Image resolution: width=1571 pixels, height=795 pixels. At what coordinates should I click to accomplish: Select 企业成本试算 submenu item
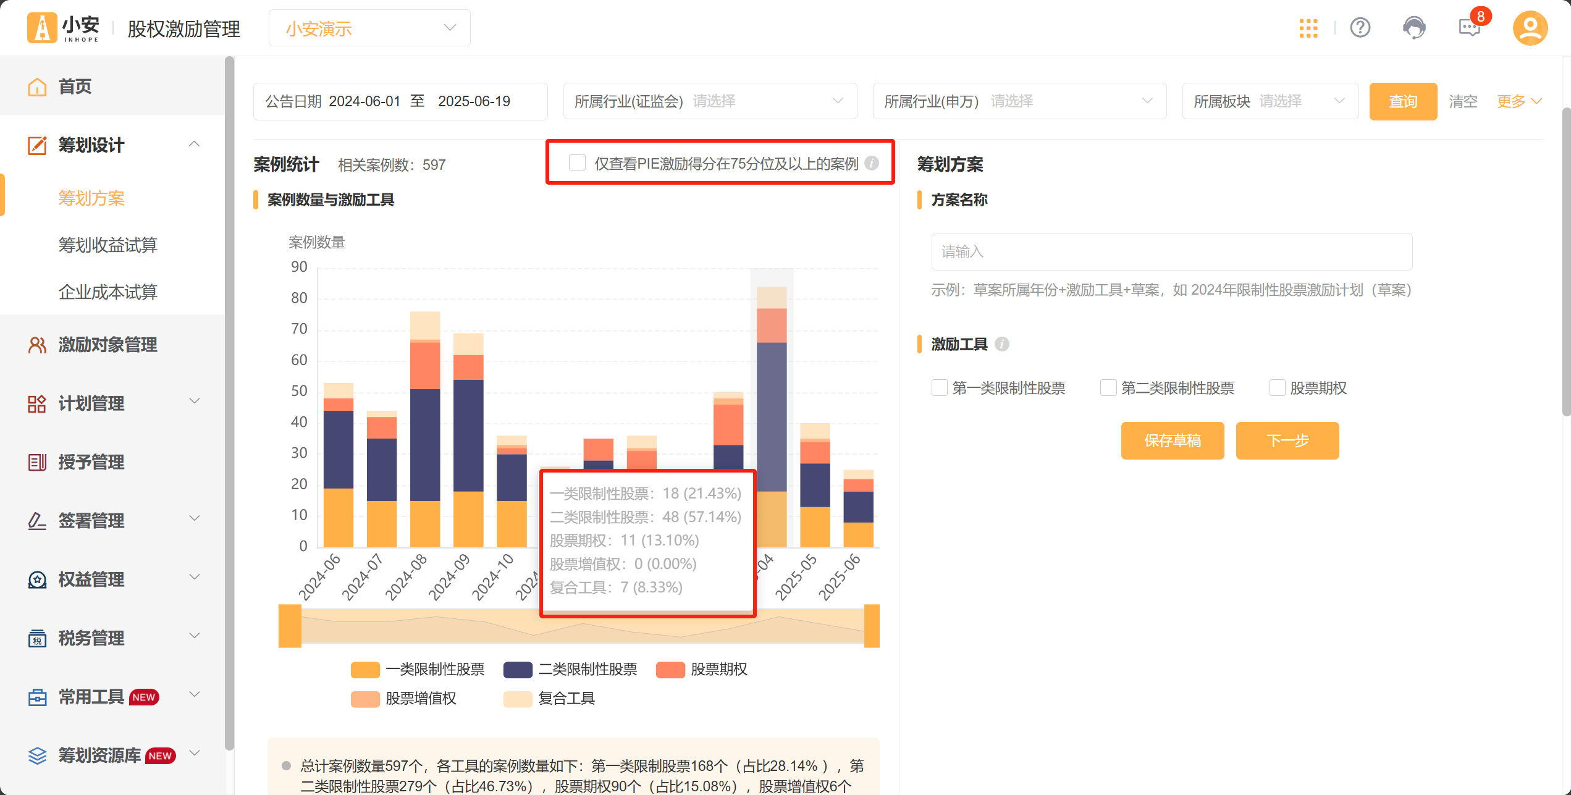point(107,292)
